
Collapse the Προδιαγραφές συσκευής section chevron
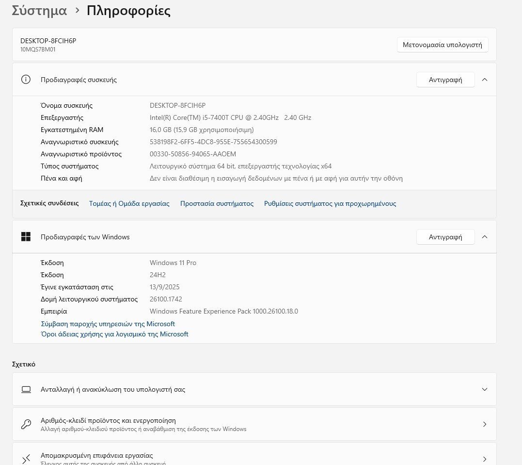click(x=485, y=80)
